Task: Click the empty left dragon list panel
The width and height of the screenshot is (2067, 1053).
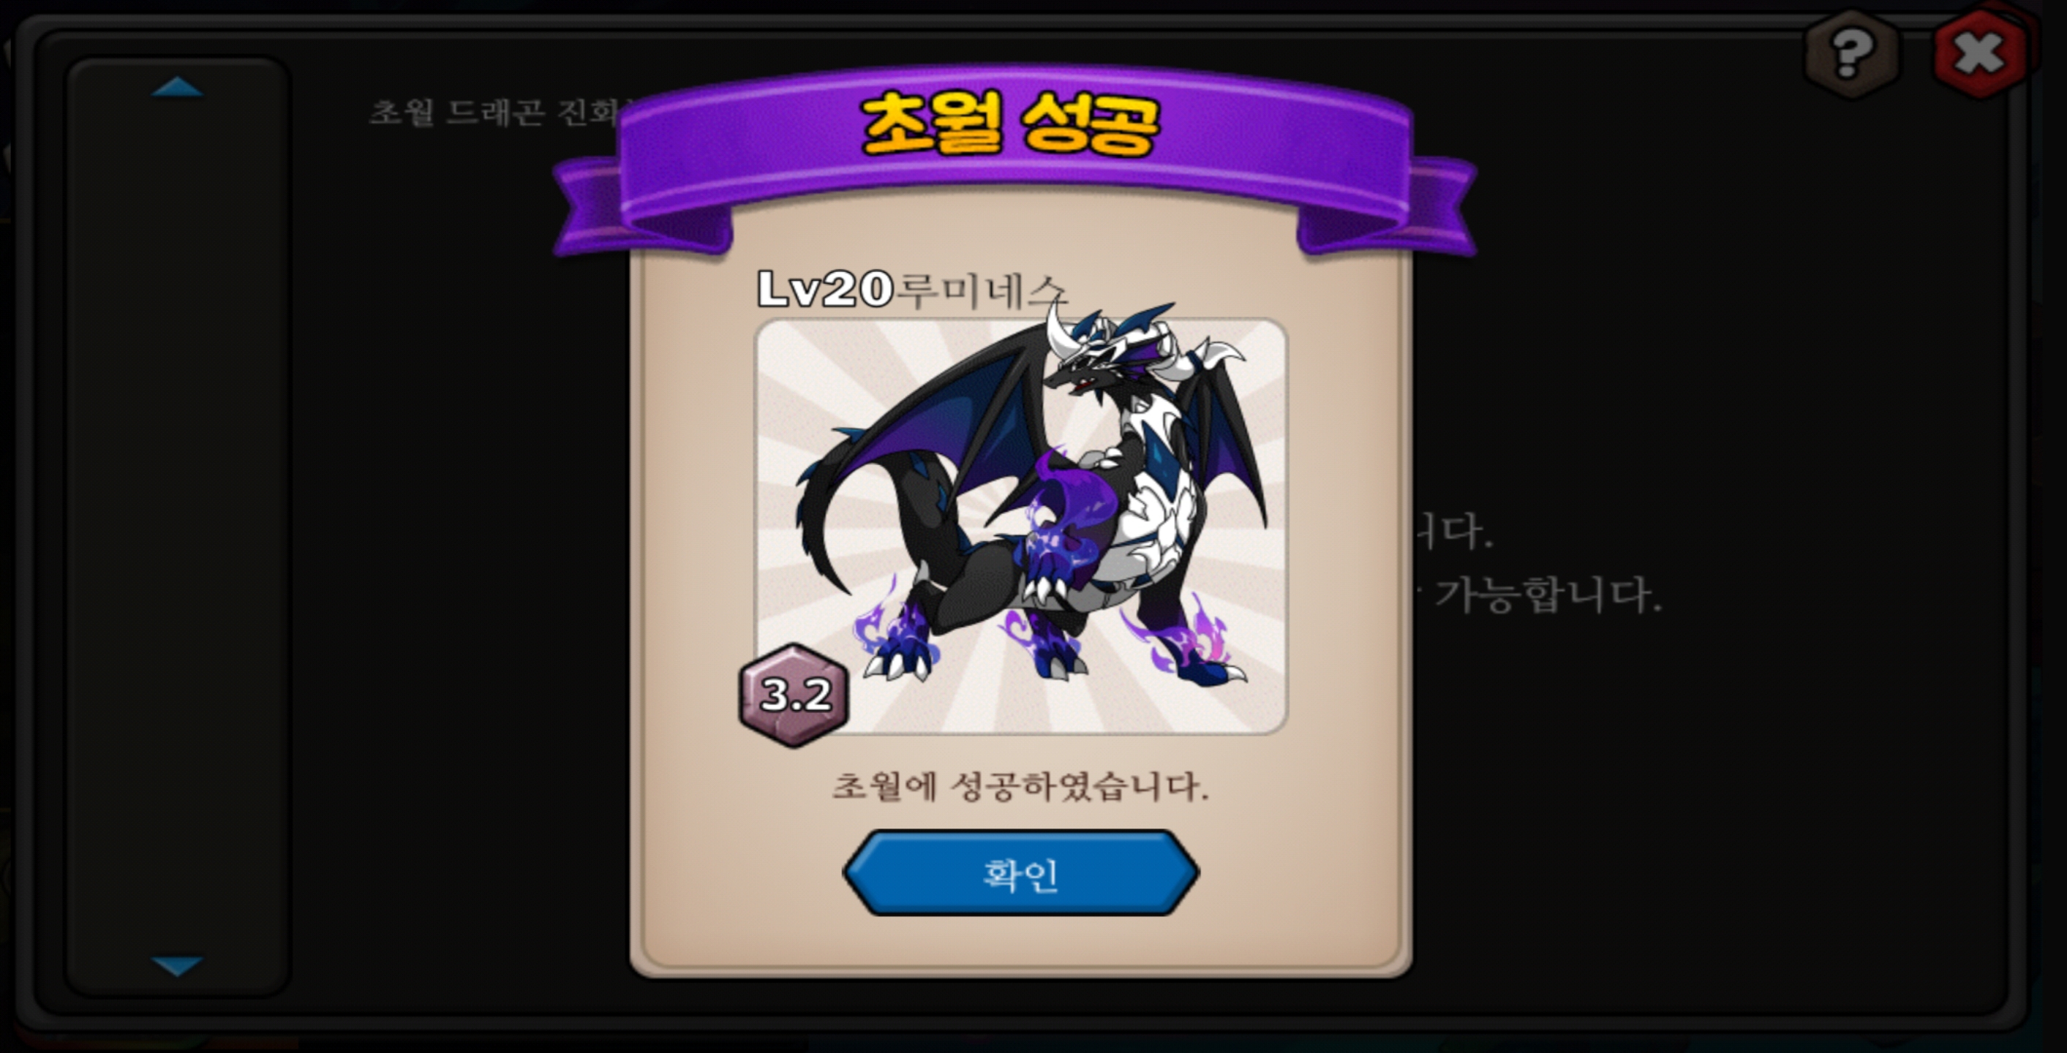Action: pyautogui.click(x=177, y=526)
